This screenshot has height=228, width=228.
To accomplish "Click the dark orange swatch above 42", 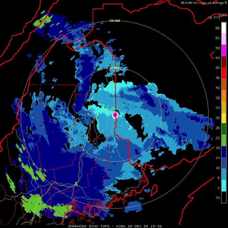I will point(224,84).
